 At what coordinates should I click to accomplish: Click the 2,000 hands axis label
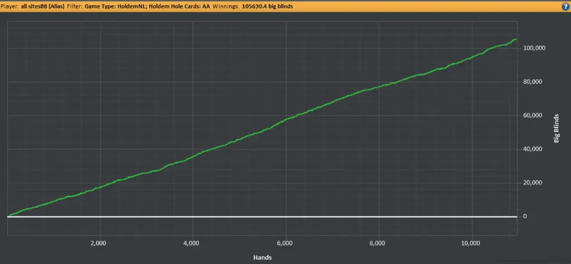(98, 243)
